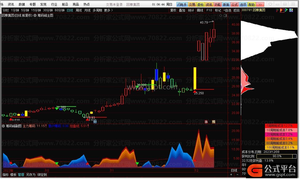Screen dimensions: 300x179
Task: Switch to 60分钟 period
Action: 60,10
